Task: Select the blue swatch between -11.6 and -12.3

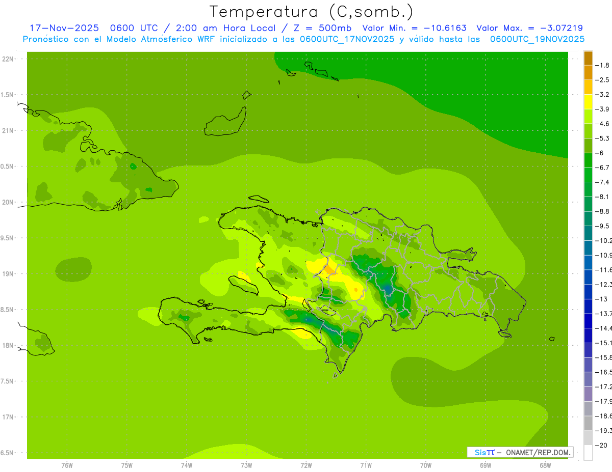Action: click(x=588, y=277)
